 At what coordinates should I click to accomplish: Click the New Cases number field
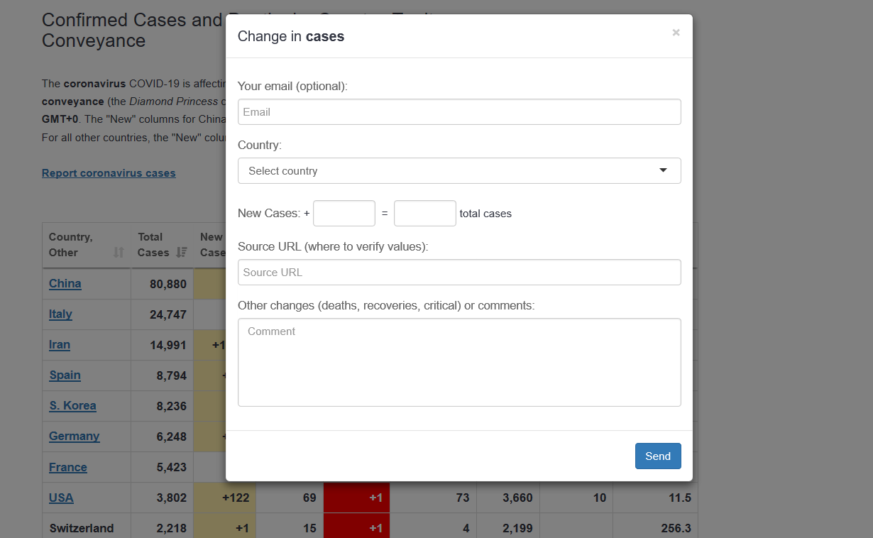point(344,214)
